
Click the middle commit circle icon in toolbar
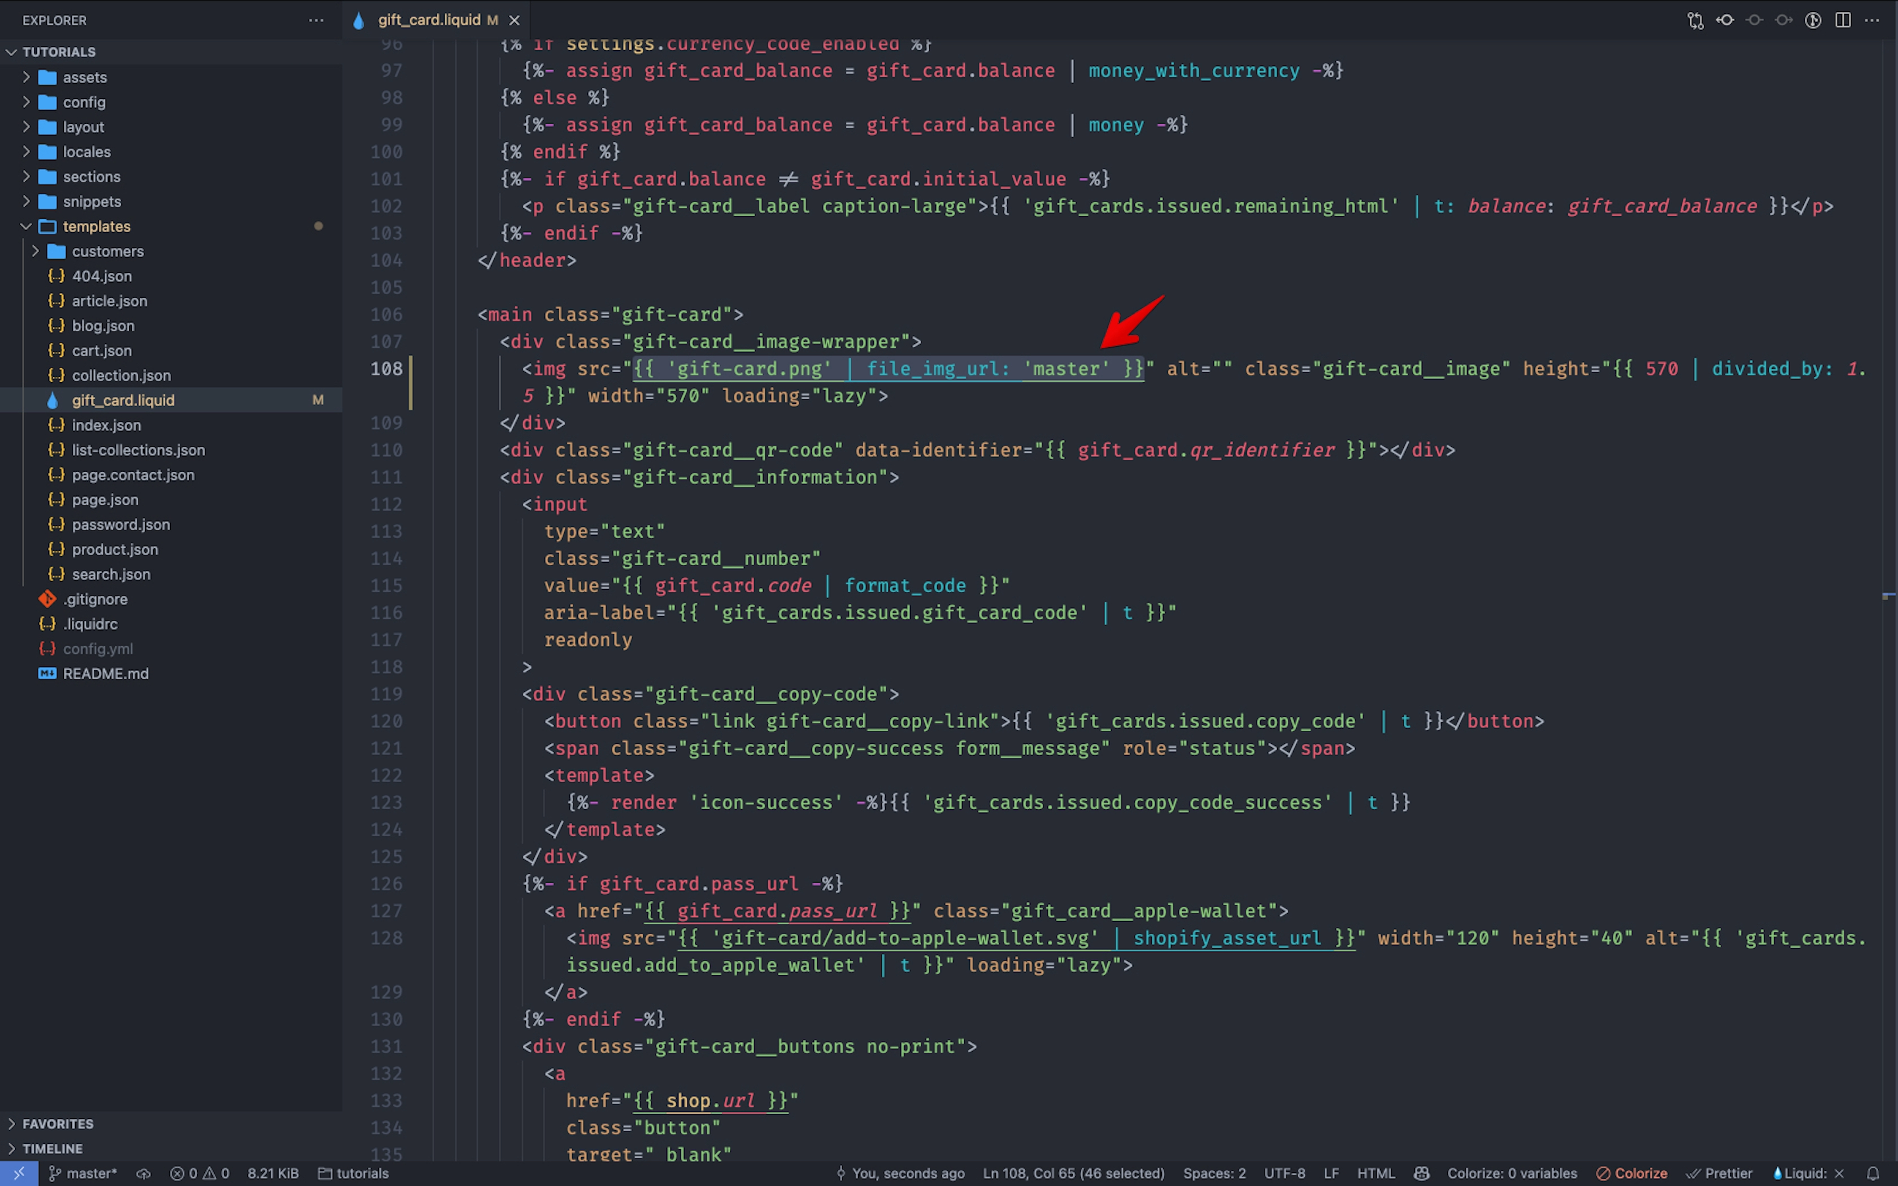[x=1754, y=20]
